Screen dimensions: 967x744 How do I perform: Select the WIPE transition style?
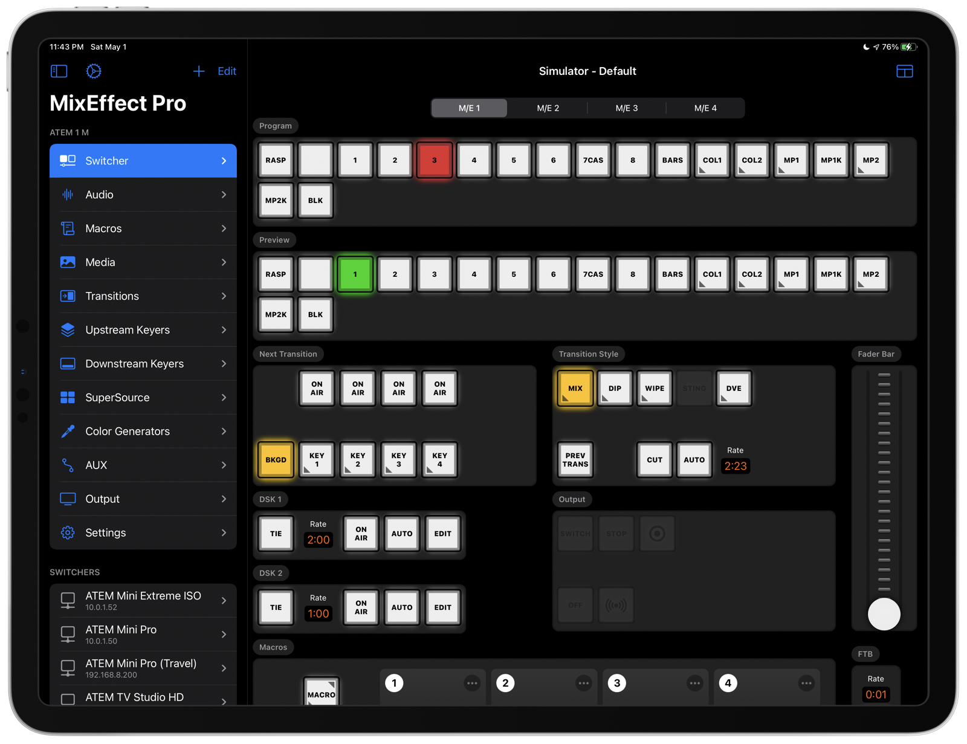point(655,389)
